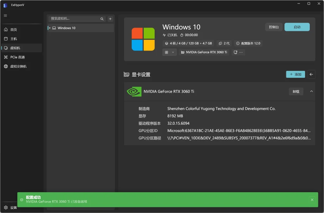This screenshot has height=213, width=324.
Task: Click the plus icon to add a virtual machine
Action: point(110,19)
